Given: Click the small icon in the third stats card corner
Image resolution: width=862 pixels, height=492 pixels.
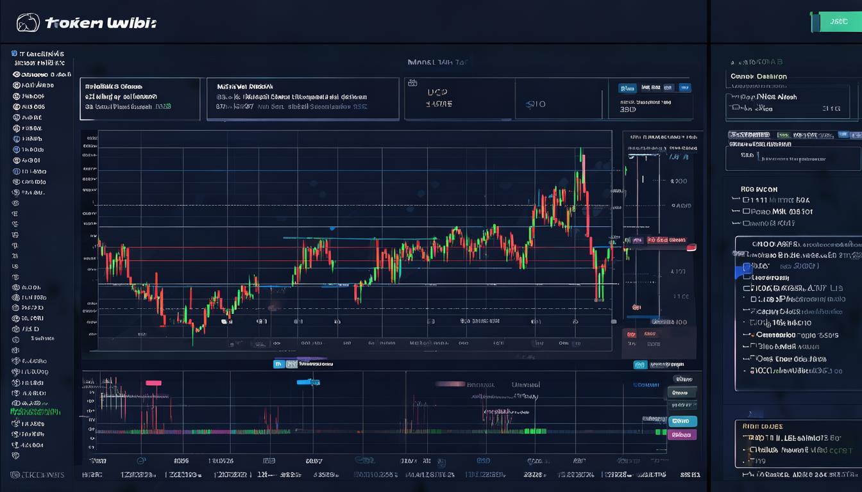Looking at the screenshot, I should click(412, 83).
